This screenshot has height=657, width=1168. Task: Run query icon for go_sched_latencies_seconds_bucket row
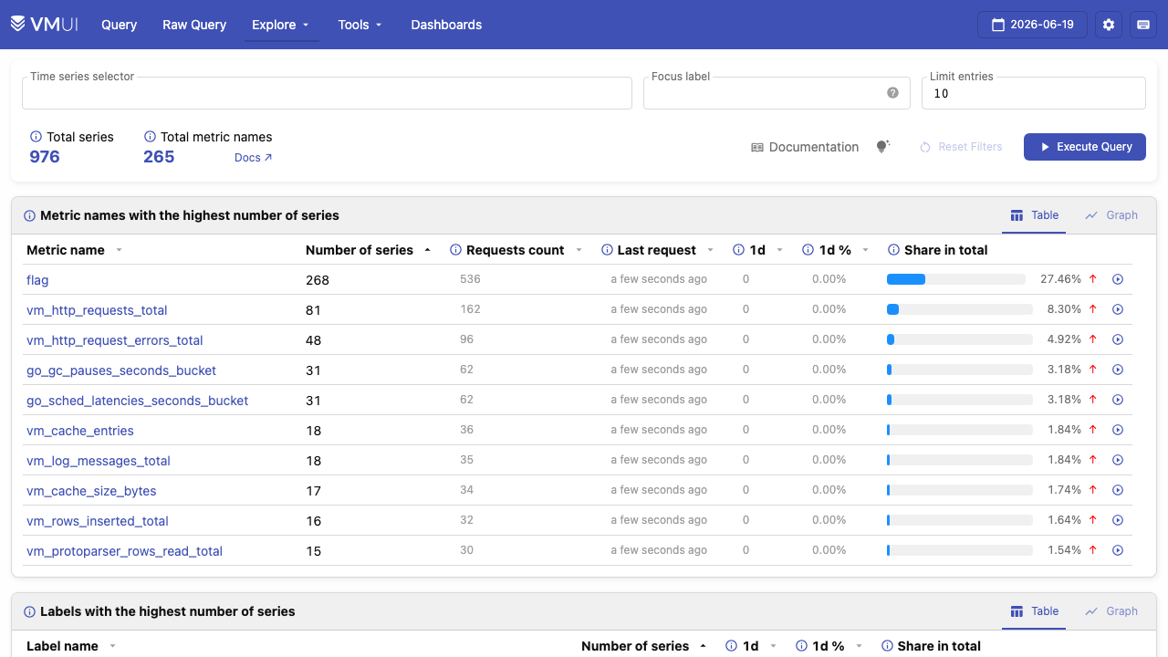tap(1118, 400)
